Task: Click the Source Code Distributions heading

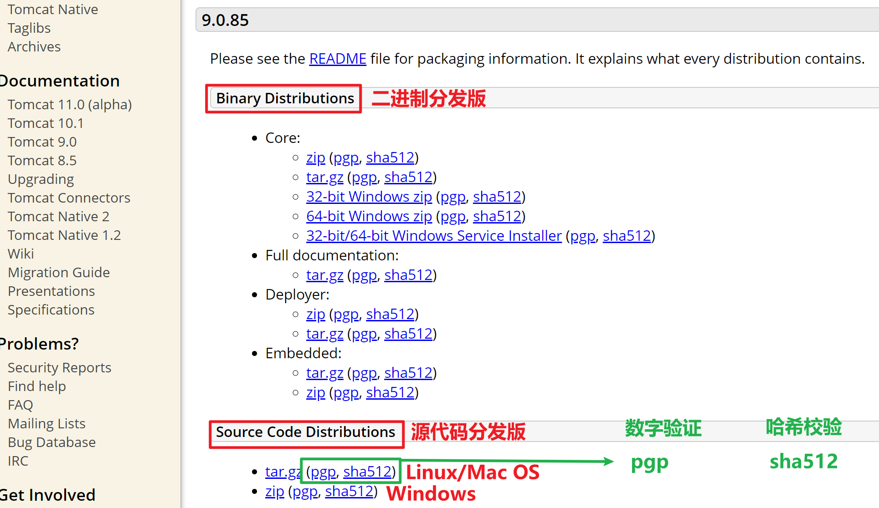Action: point(305,432)
